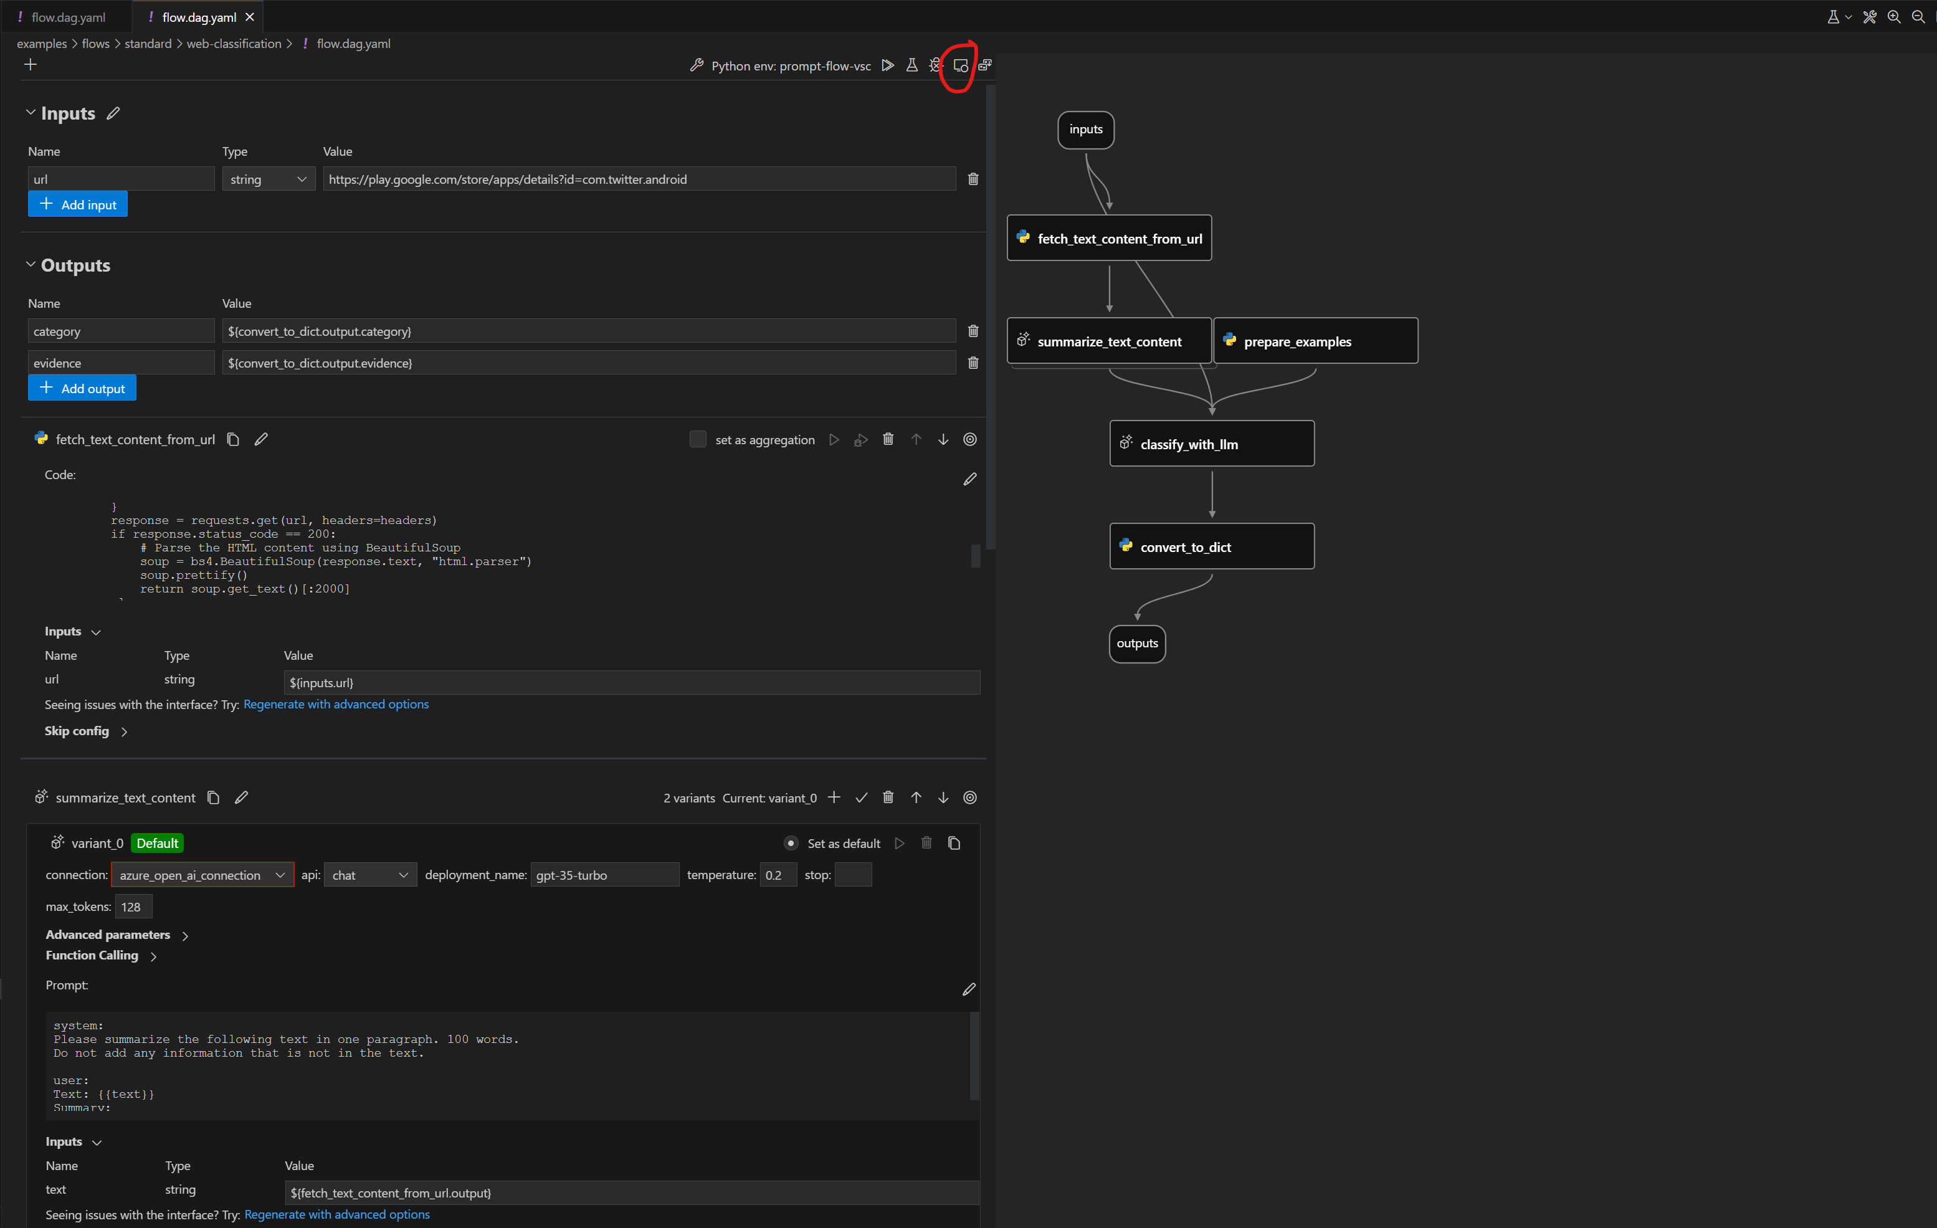Copy the fetch_text_content_from_url node name
This screenshot has width=1937, height=1228.
(x=233, y=439)
